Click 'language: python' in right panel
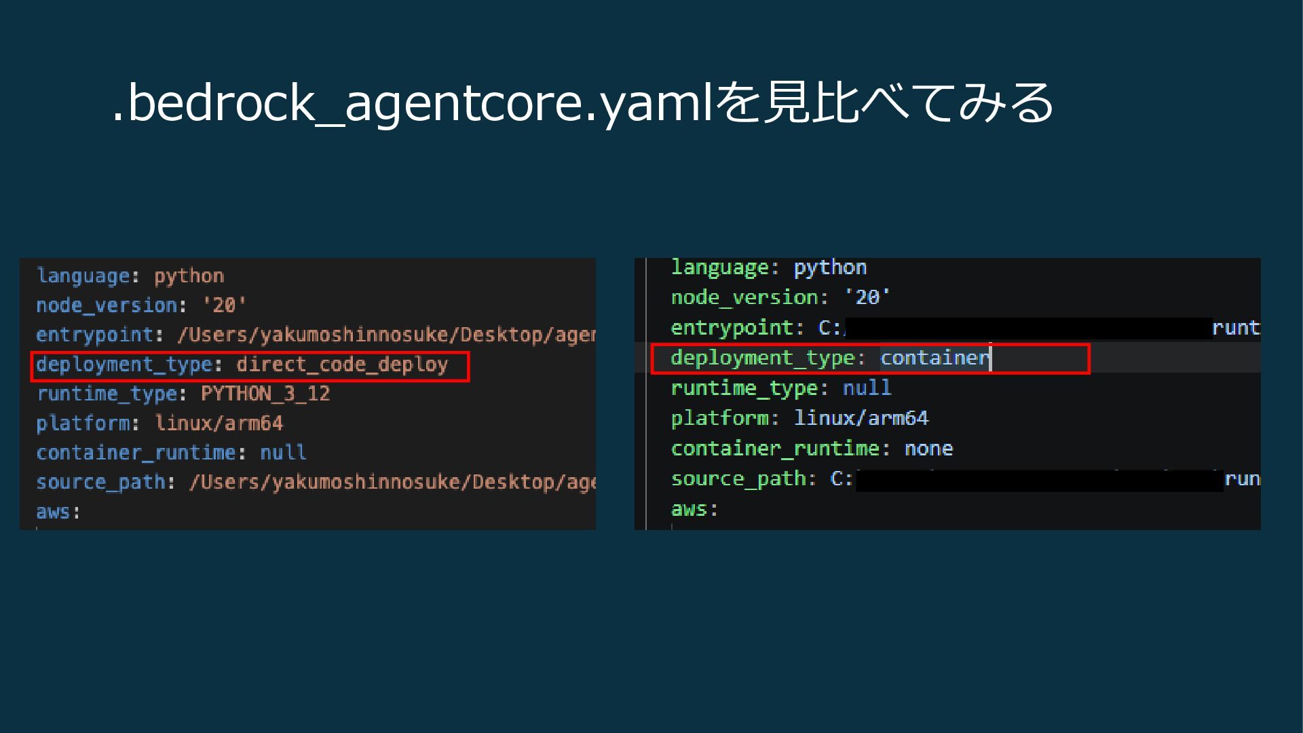Image resolution: width=1303 pixels, height=733 pixels. pos(768,267)
